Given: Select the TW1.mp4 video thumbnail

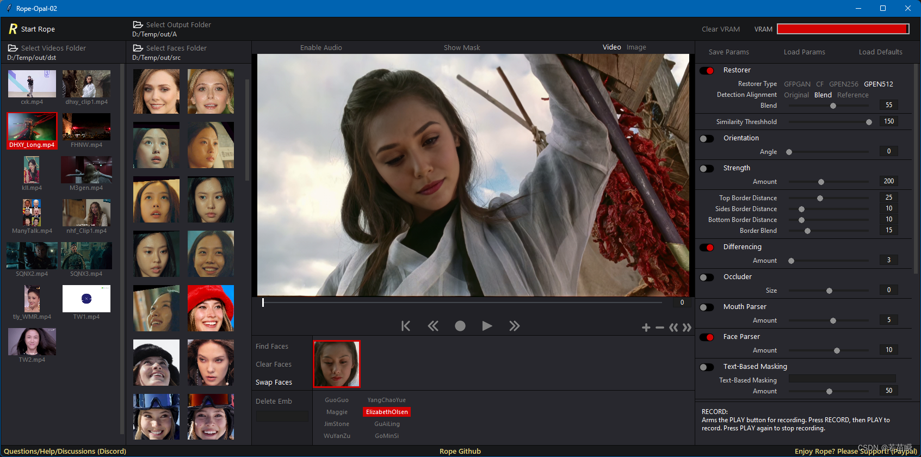Looking at the screenshot, I should pos(86,299).
